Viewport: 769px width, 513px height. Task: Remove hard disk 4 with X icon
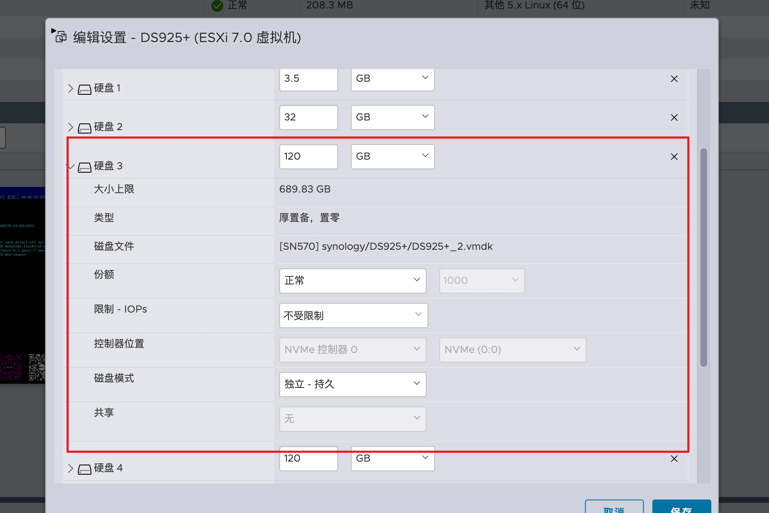point(674,459)
